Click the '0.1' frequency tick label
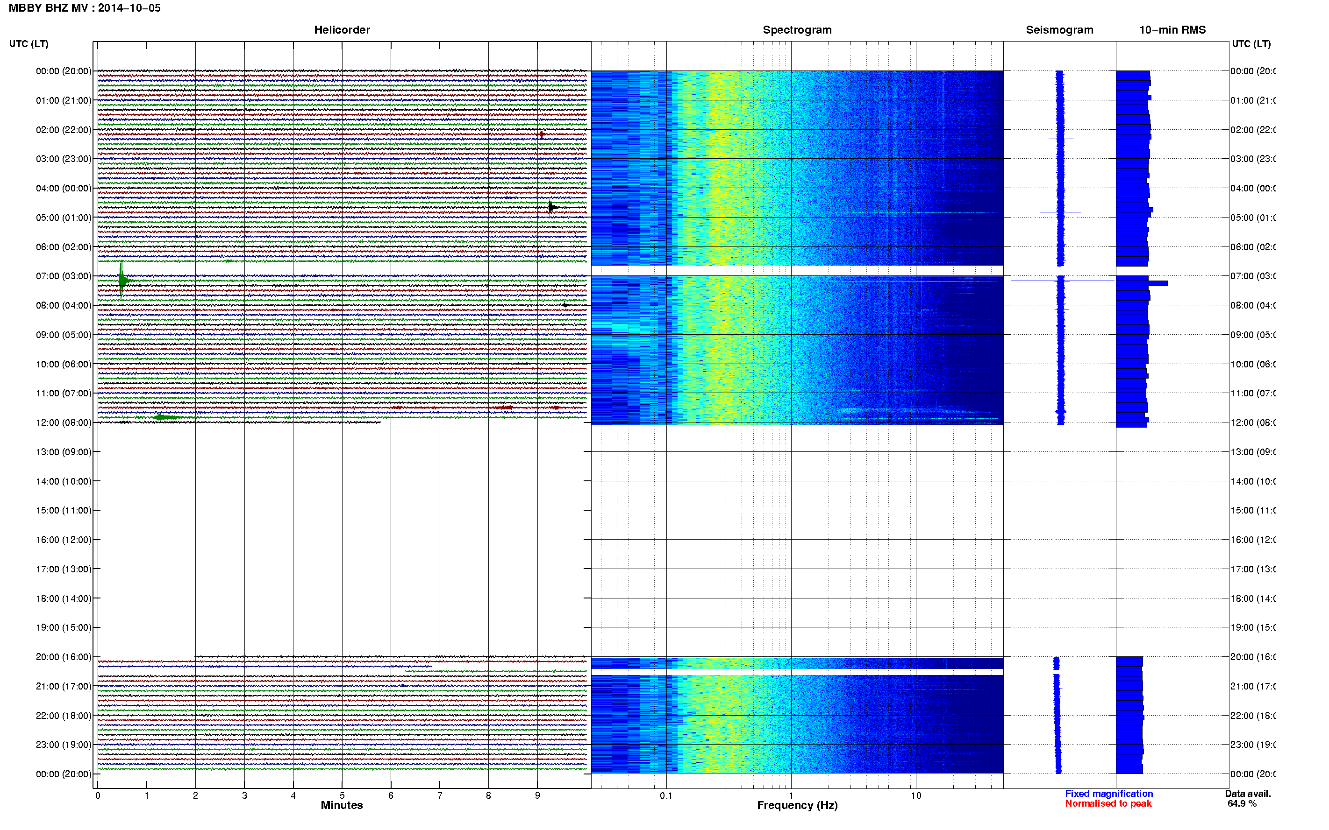The width and height of the screenshot is (1329, 830). pyautogui.click(x=666, y=795)
